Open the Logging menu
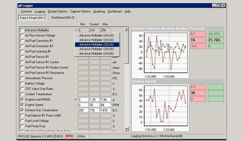 click(40, 11)
